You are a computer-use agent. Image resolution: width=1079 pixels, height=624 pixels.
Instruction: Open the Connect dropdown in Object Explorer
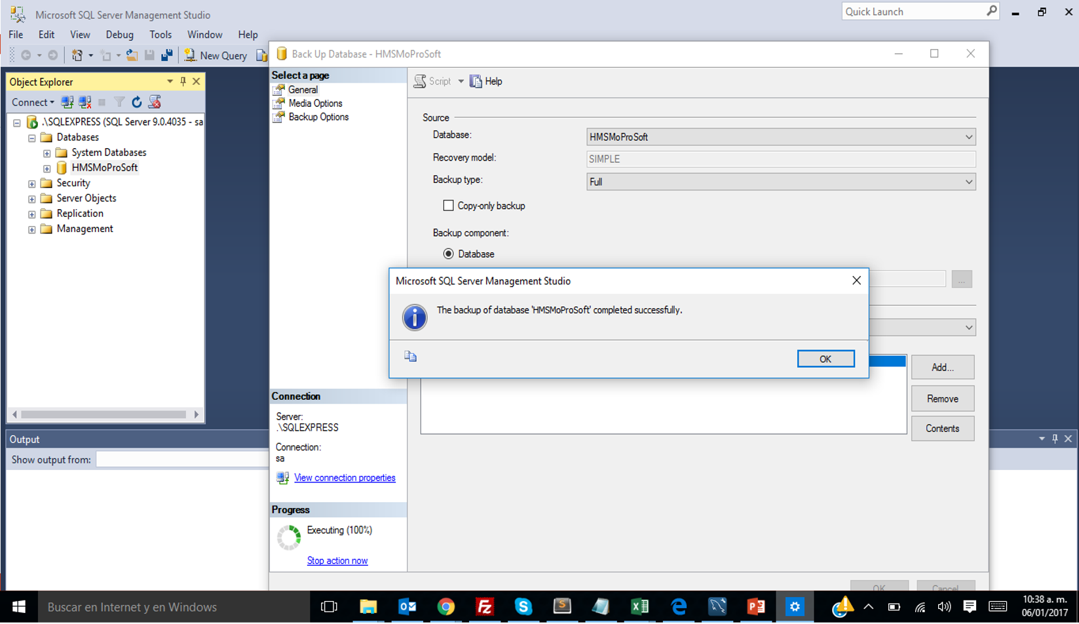pyautogui.click(x=33, y=102)
